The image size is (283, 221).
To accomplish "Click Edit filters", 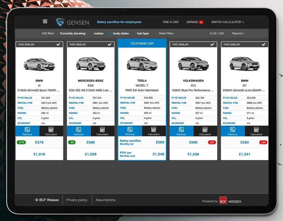I will pyautogui.click(x=48, y=33).
